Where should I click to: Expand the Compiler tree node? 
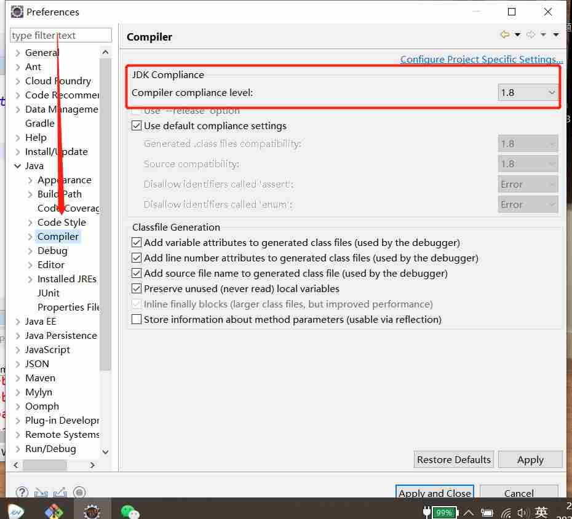point(30,237)
